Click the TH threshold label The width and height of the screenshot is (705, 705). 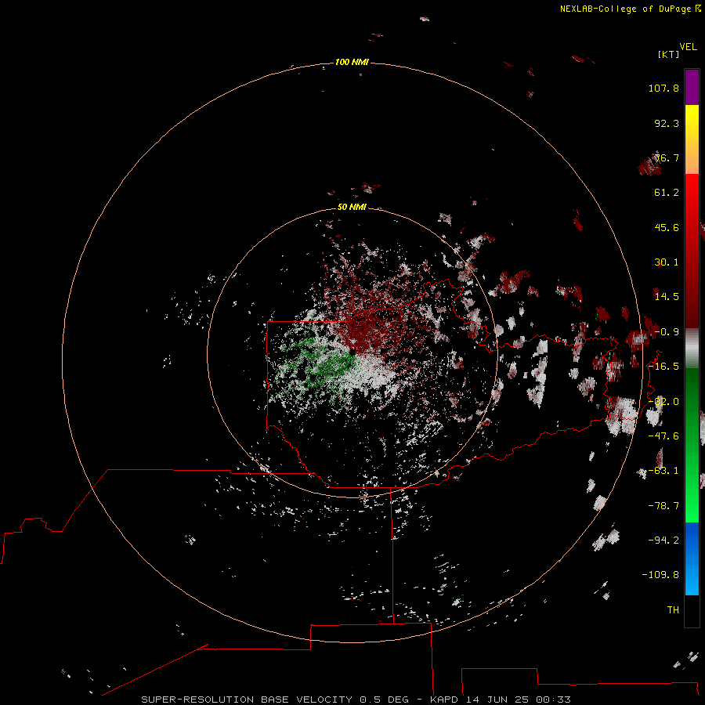click(x=673, y=610)
